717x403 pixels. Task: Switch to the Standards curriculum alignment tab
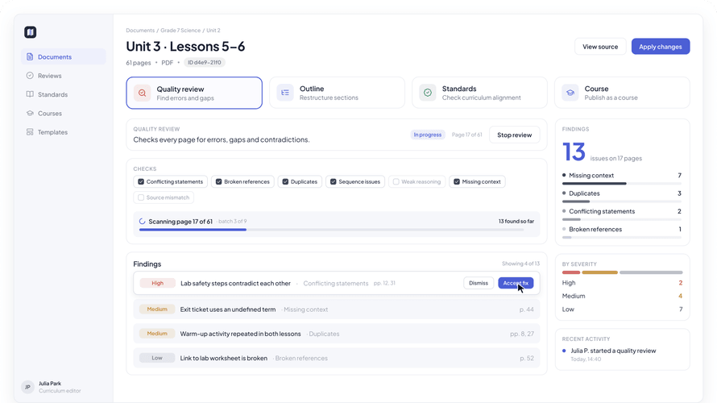pos(479,93)
